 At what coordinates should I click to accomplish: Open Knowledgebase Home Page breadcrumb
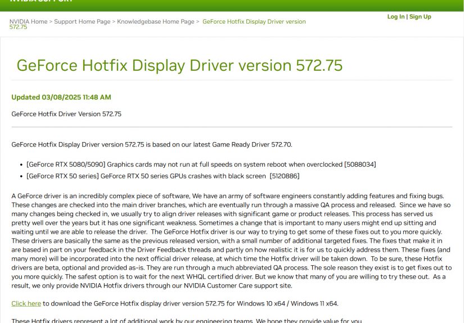[x=156, y=21]
